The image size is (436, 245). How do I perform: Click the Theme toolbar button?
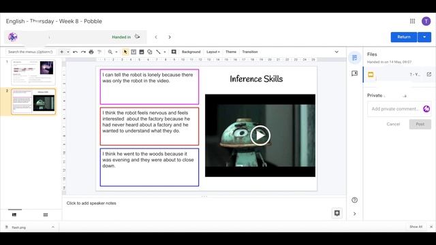tap(231, 52)
